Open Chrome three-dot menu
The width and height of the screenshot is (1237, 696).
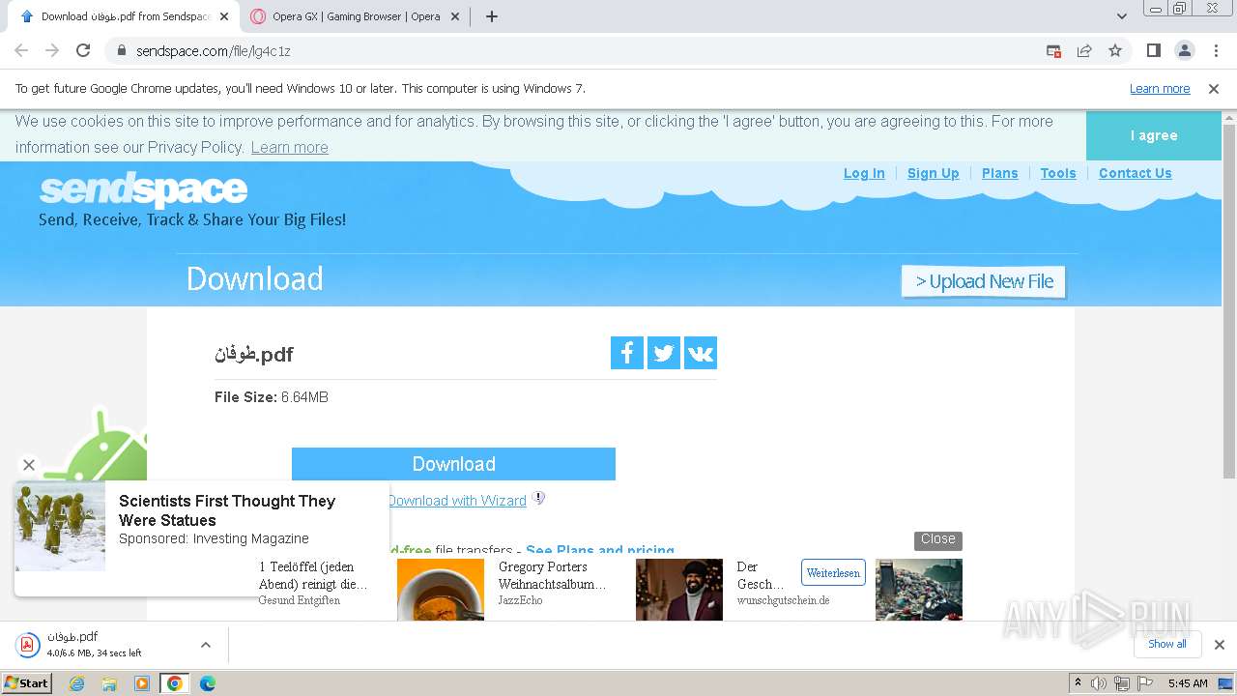[1216, 50]
